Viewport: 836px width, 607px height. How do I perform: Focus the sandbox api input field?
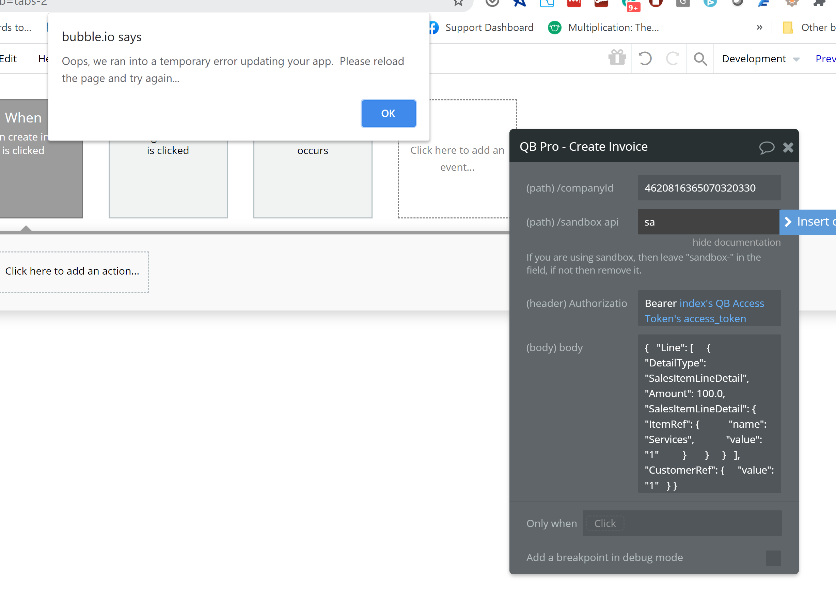(x=708, y=222)
